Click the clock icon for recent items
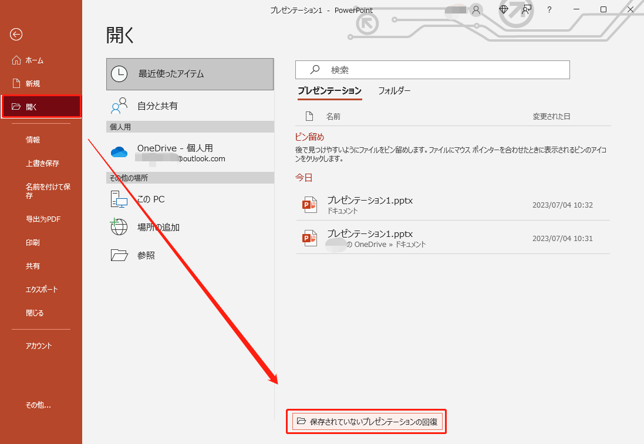 (119, 74)
